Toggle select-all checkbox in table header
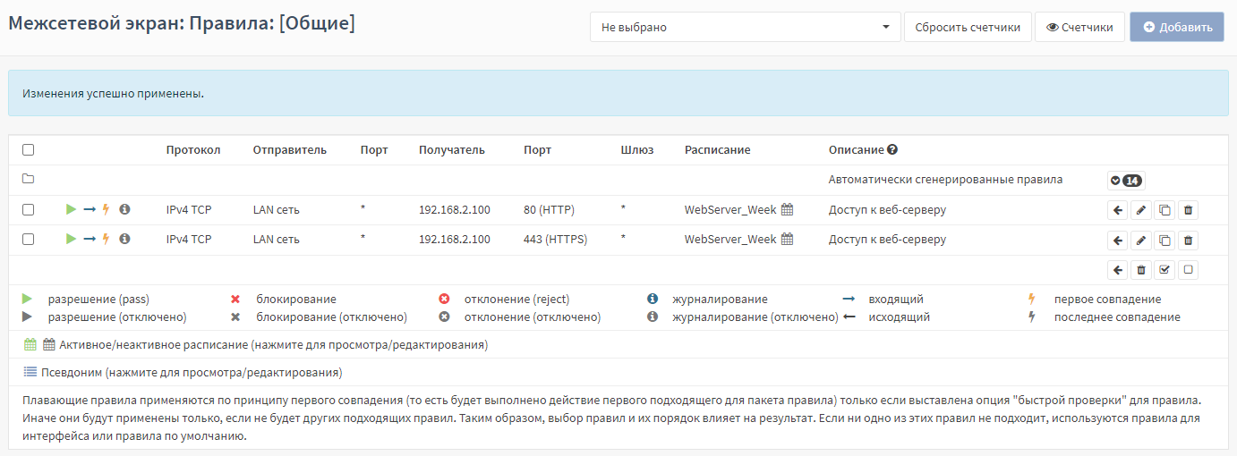 pyautogui.click(x=28, y=150)
